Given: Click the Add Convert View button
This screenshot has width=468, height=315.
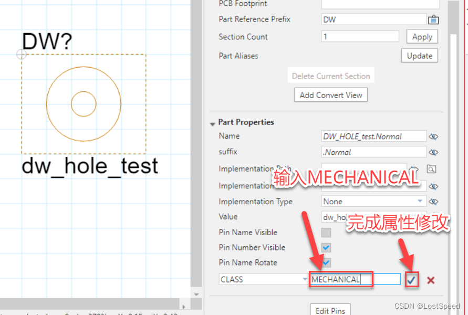Looking at the screenshot, I should [331, 95].
